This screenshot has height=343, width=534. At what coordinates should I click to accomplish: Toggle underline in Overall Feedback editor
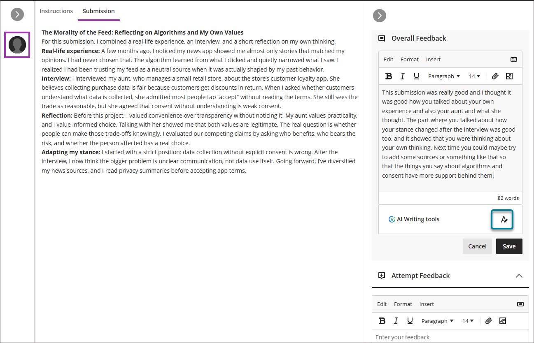417,76
